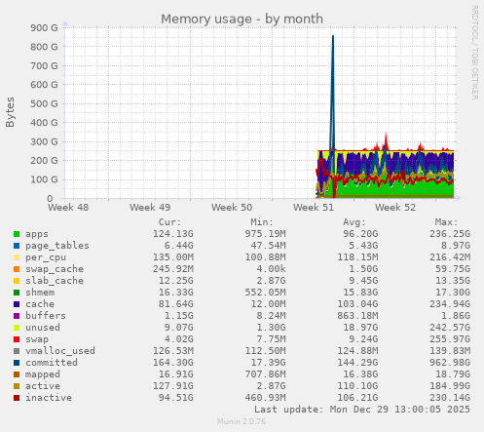Click the cache purple legend swatch
This screenshot has height=432, width=484.
click(17, 304)
